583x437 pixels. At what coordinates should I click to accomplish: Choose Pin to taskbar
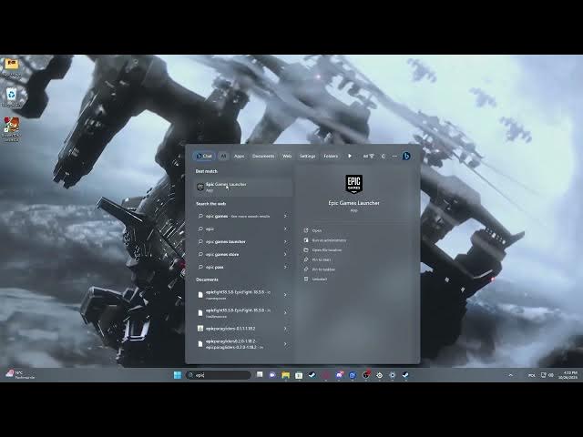tap(320, 269)
